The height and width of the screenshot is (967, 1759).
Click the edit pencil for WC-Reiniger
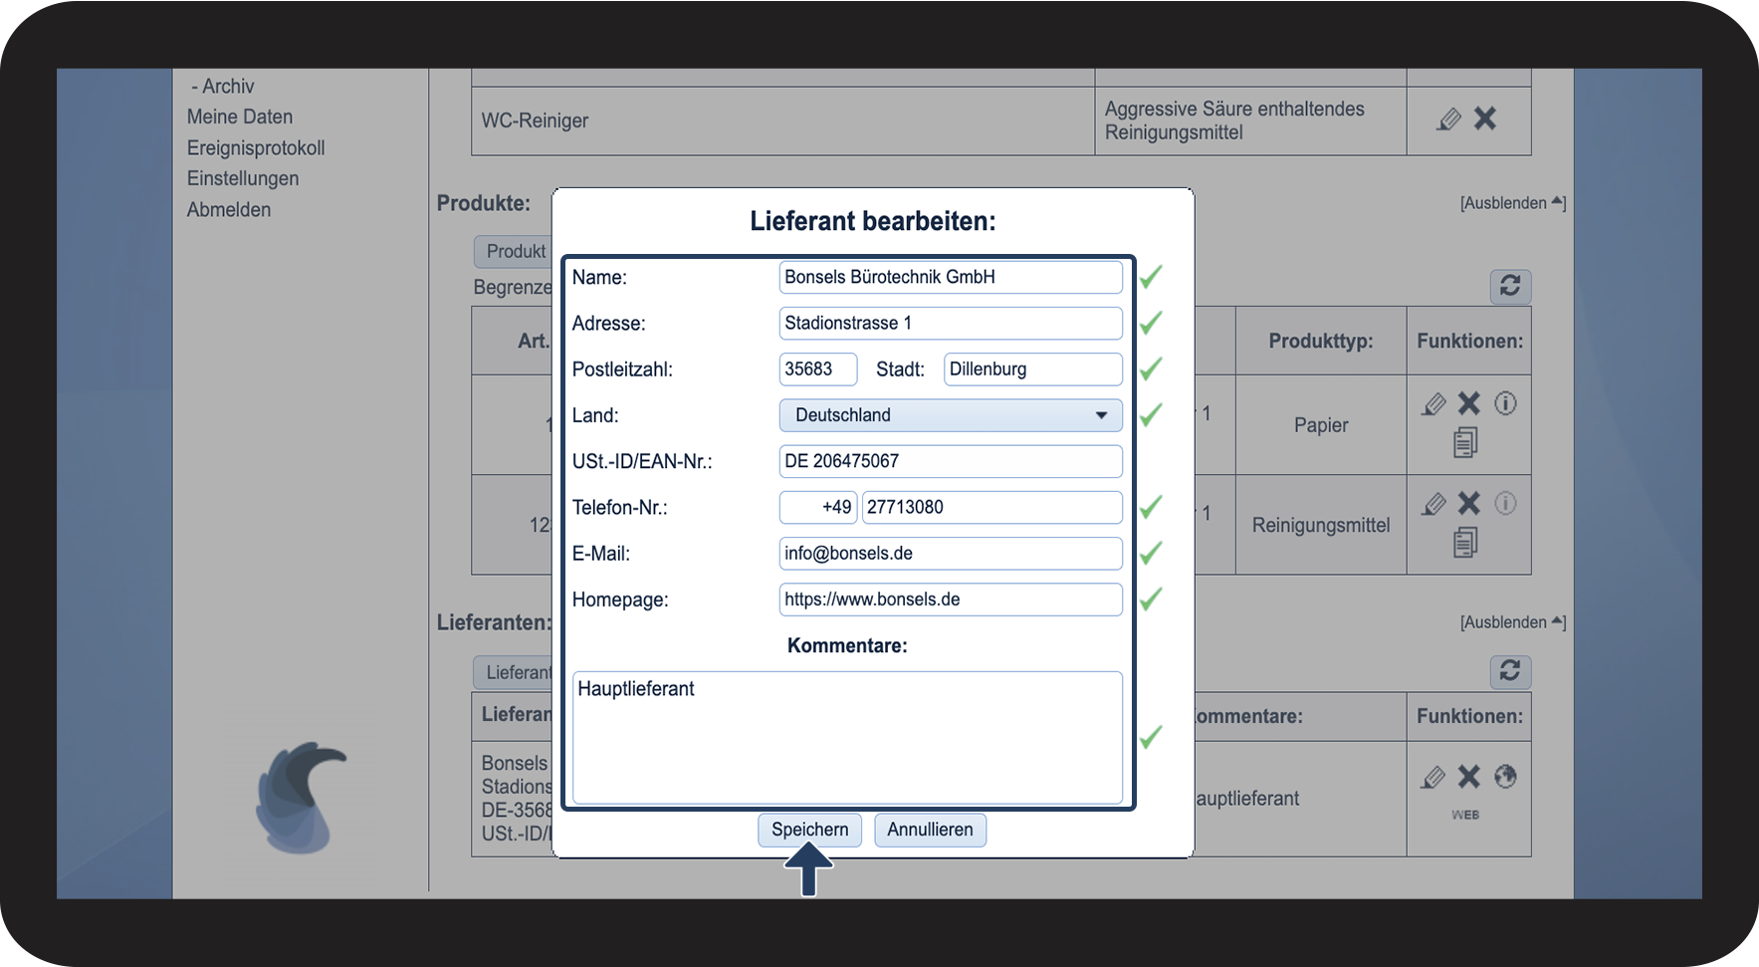(x=1448, y=120)
